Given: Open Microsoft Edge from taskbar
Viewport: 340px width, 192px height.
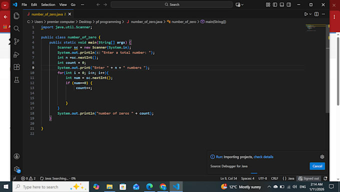Looking at the screenshot, I should (x=149, y=187).
